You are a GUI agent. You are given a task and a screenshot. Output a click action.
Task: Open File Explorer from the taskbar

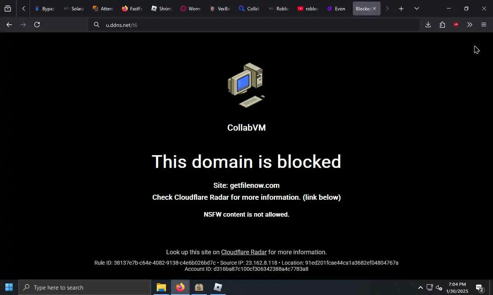click(x=161, y=287)
